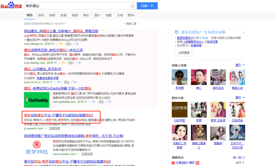
Task: Open 妇好传奇 novel cover
Action: (180, 110)
